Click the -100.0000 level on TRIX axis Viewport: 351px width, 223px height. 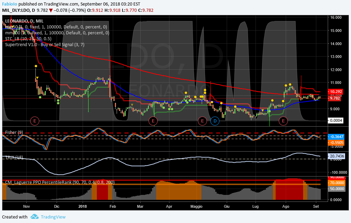(x=339, y=172)
